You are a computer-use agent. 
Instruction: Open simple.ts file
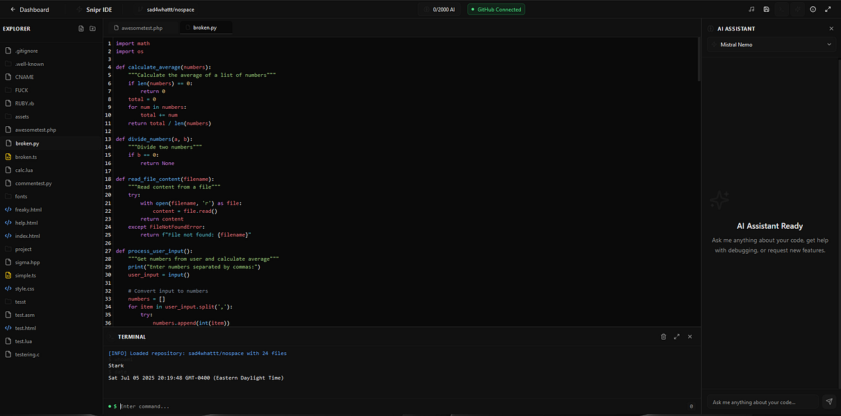(51, 275)
